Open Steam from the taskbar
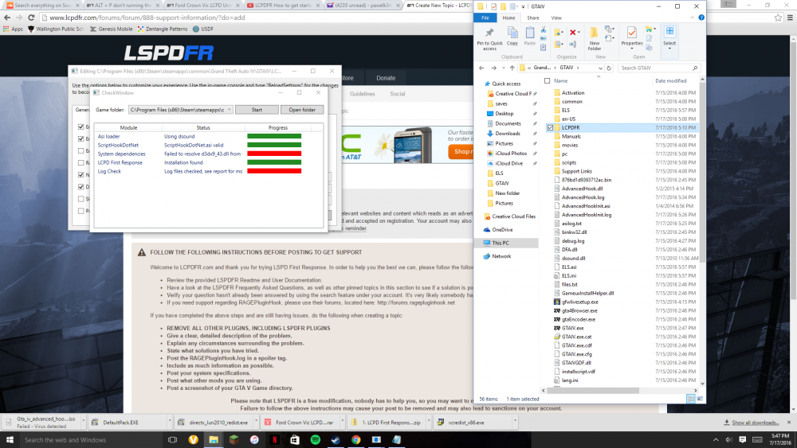 click(x=336, y=439)
